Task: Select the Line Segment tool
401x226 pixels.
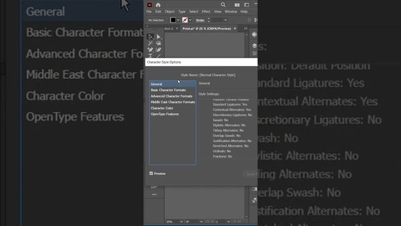Action: (159, 56)
